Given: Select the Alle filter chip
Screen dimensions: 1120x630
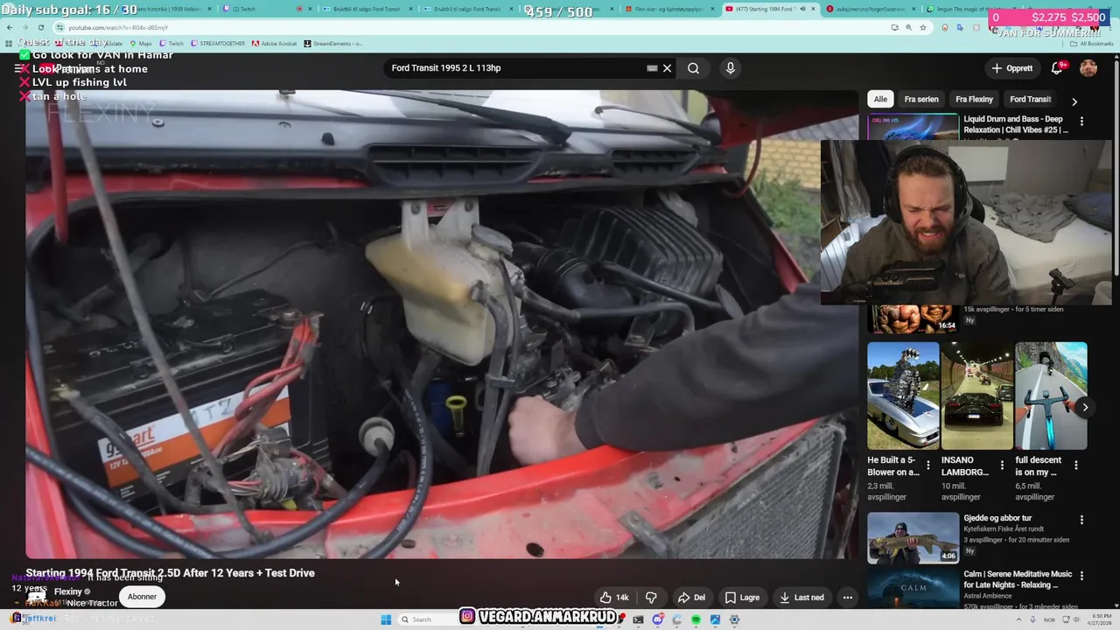Looking at the screenshot, I should pos(880,99).
